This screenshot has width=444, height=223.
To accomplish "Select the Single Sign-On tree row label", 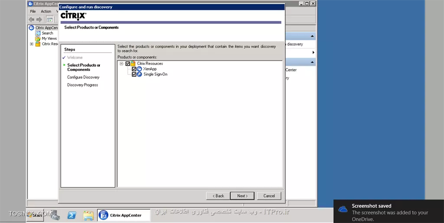I will click(x=155, y=74).
